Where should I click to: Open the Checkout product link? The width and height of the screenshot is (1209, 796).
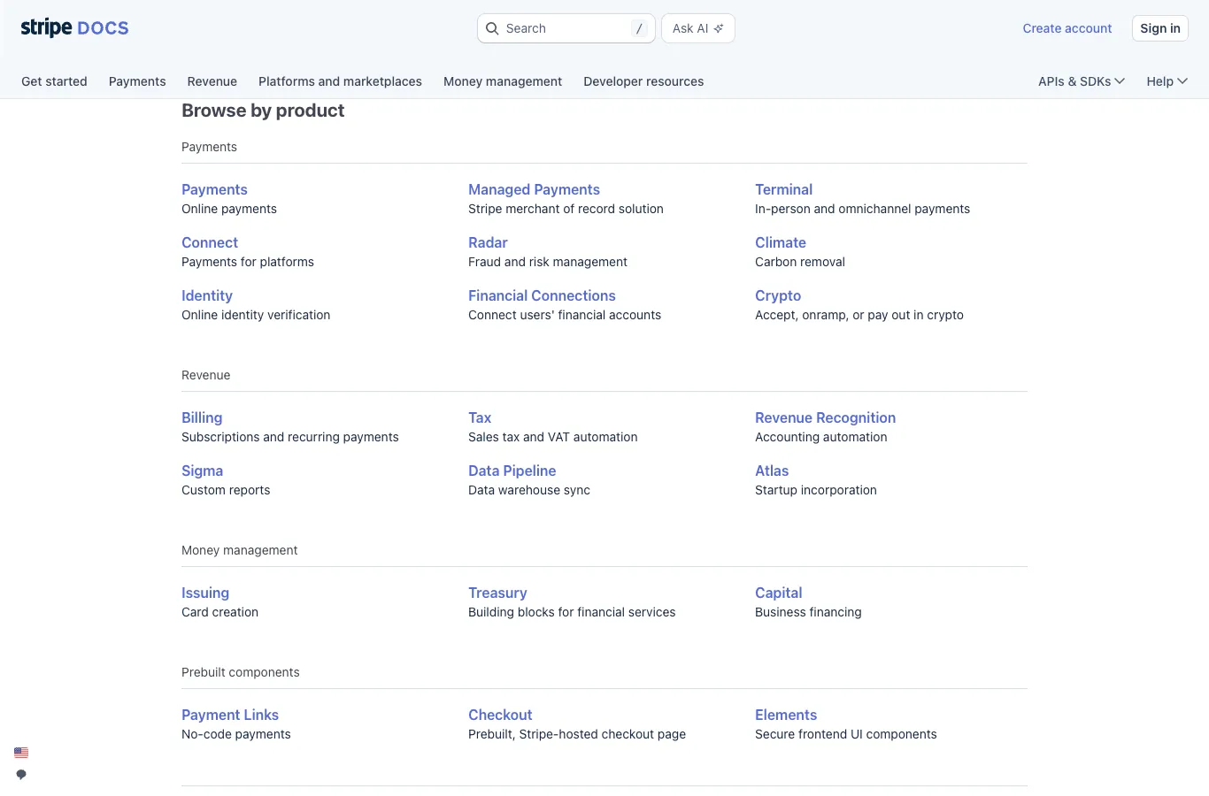pos(500,715)
